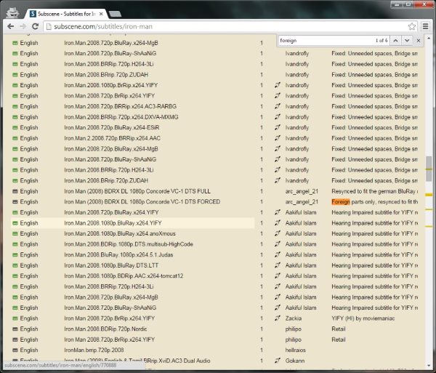The image size is (436, 373).
Task: Click the incognito spy icon
Action: (12, 13)
